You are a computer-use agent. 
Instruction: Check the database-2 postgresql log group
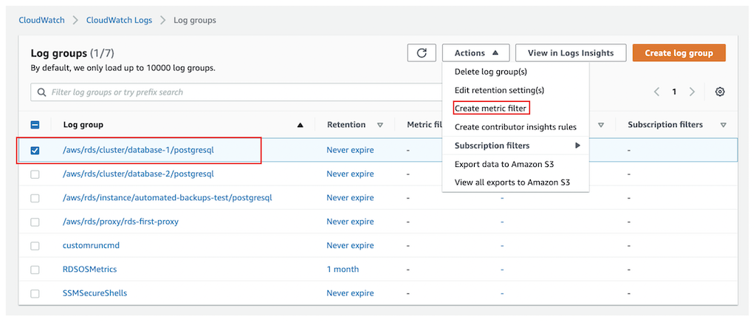click(35, 174)
